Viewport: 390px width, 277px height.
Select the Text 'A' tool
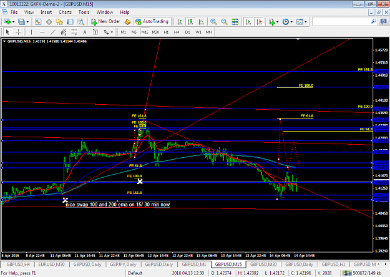[x=85, y=32]
